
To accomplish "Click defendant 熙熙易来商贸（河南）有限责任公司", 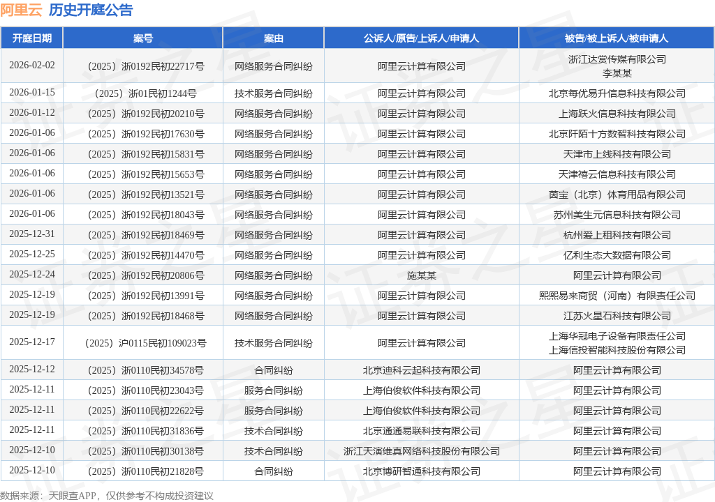I will tap(617, 296).
